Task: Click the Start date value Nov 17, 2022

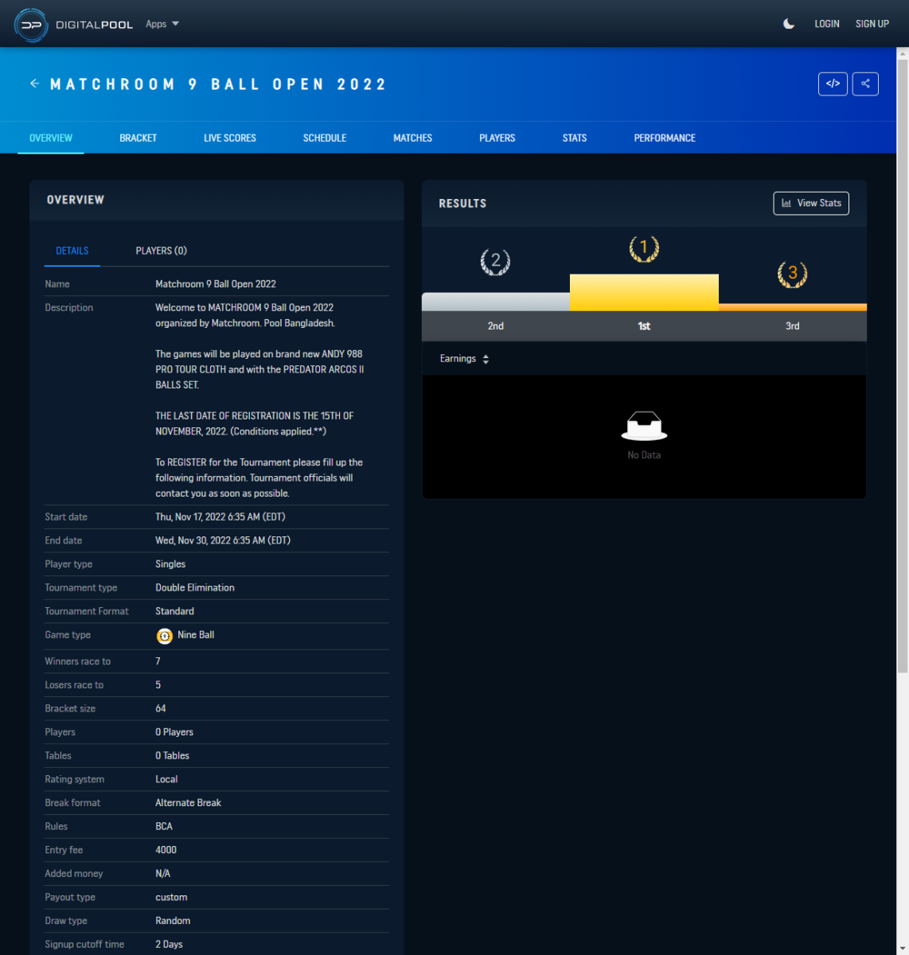Action: coord(220,517)
